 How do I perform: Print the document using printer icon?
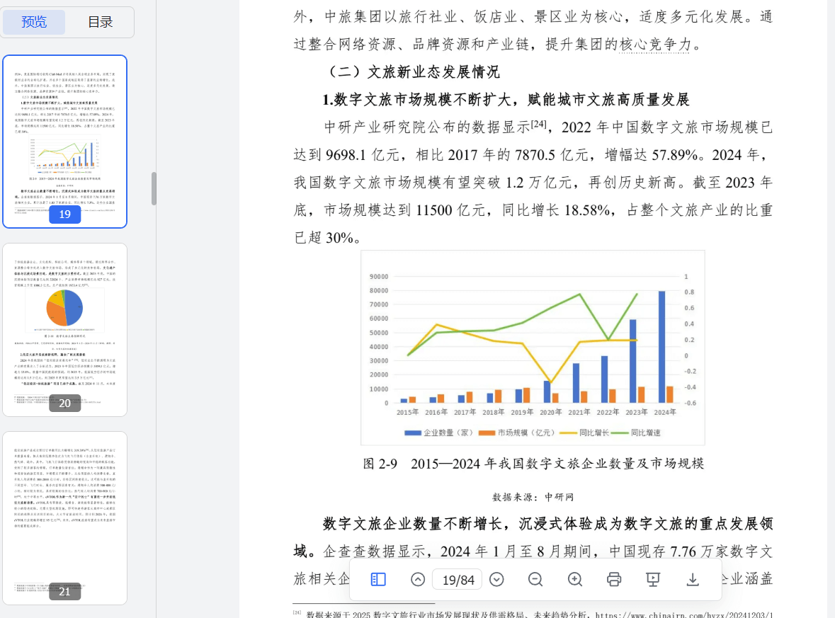click(614, 580)
